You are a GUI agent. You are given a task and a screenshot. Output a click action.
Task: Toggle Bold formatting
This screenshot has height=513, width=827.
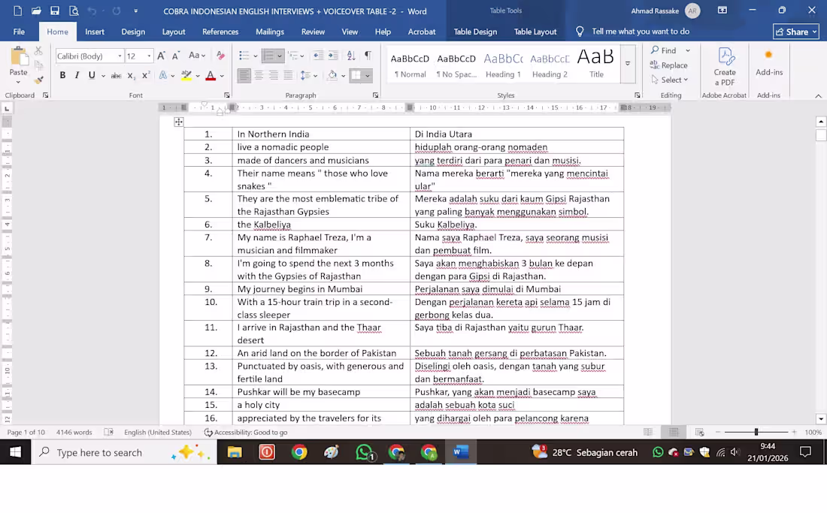(62, 75)
